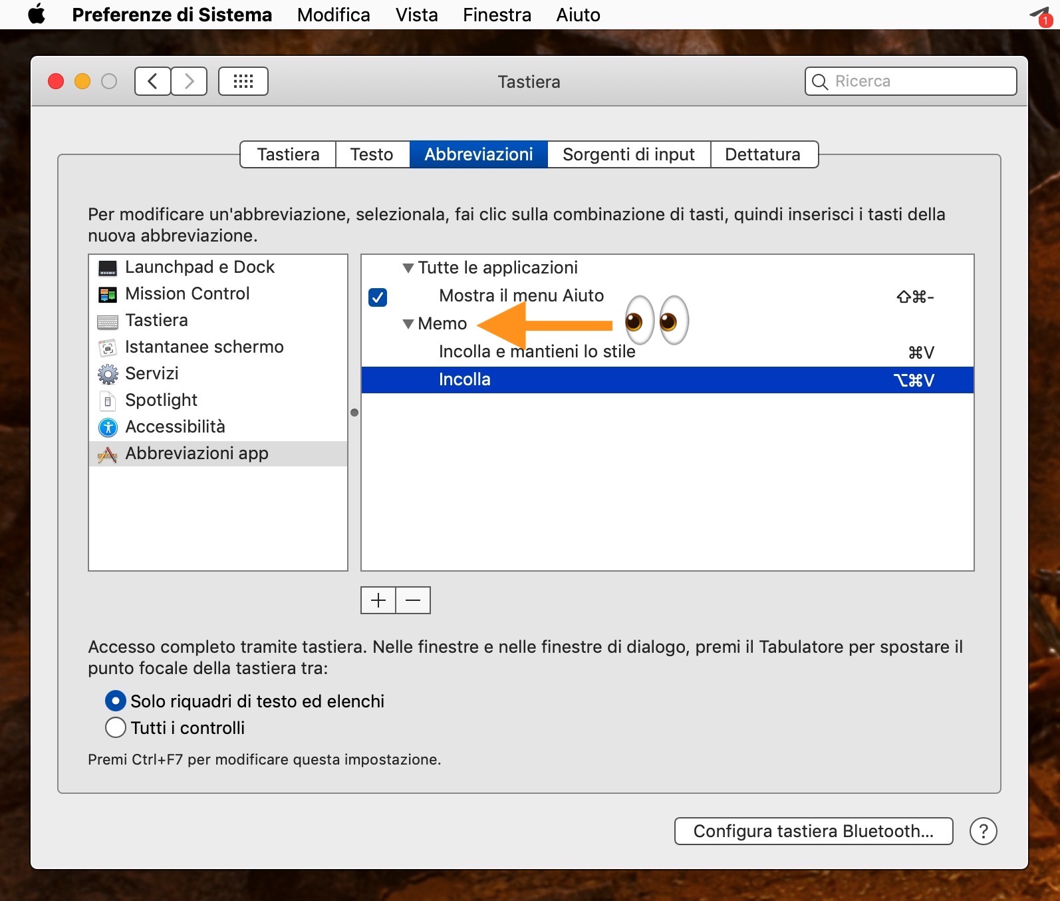The width and height of the screenshot is (1060, 901).
Task: Open the Modifica menu
Action: tap(334, 15)
